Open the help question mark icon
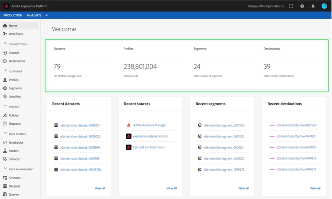This screenshot has width=332, height=199. pyautogui.click(x=302, y=6)
